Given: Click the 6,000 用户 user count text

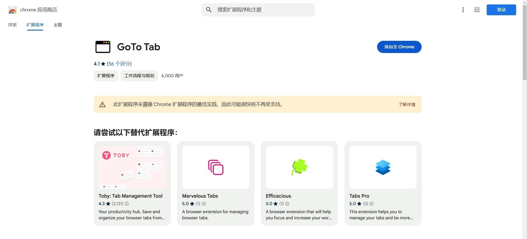Looking at the screenshot, I should coord(172,76).
